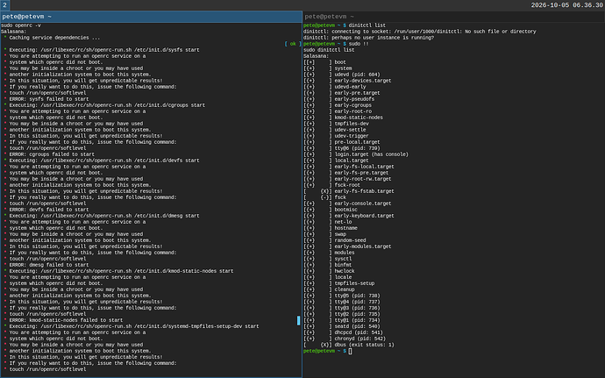Click the clock showing 2026-10-05 06.36.30
The width and height of the screenshot is (605, 378).
coord(566,5)
